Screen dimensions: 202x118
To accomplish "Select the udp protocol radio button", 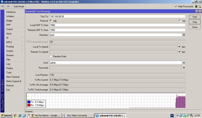I will coord(51,21).
